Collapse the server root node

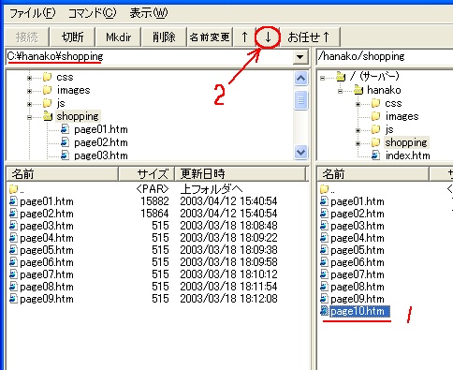tap(323, 78)
